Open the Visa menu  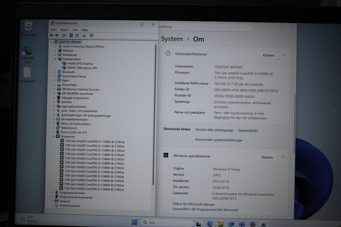coord(75,30)
